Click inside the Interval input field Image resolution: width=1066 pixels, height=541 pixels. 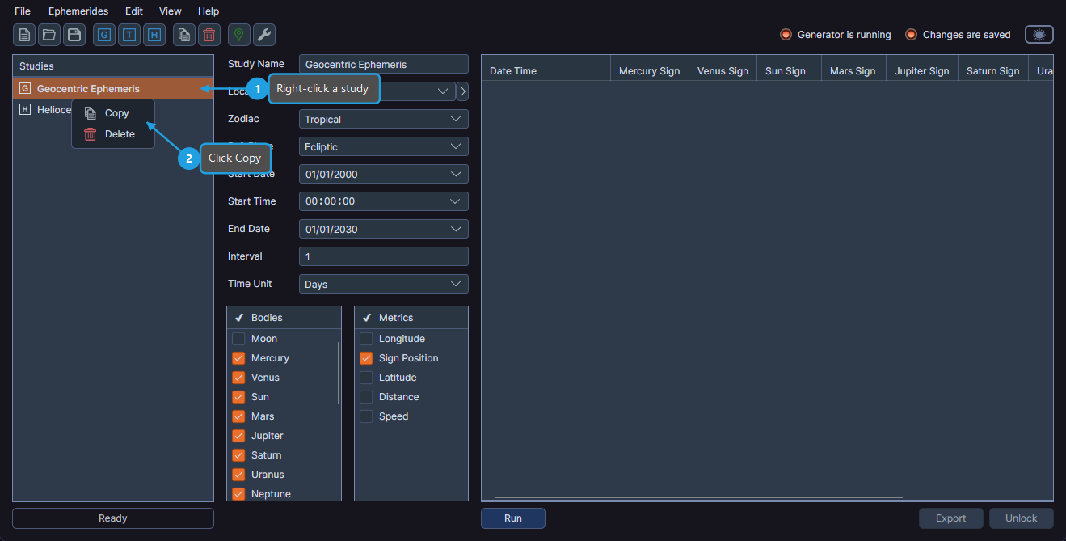point(383,256)
